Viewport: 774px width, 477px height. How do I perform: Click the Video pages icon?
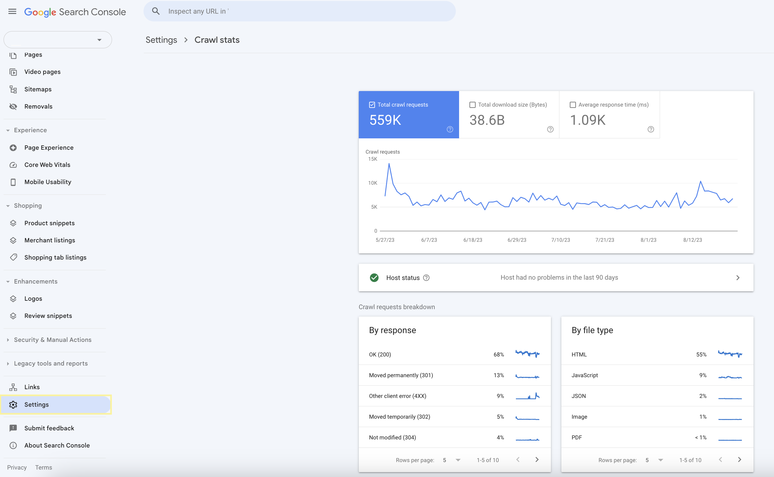[x=13, y=72]
